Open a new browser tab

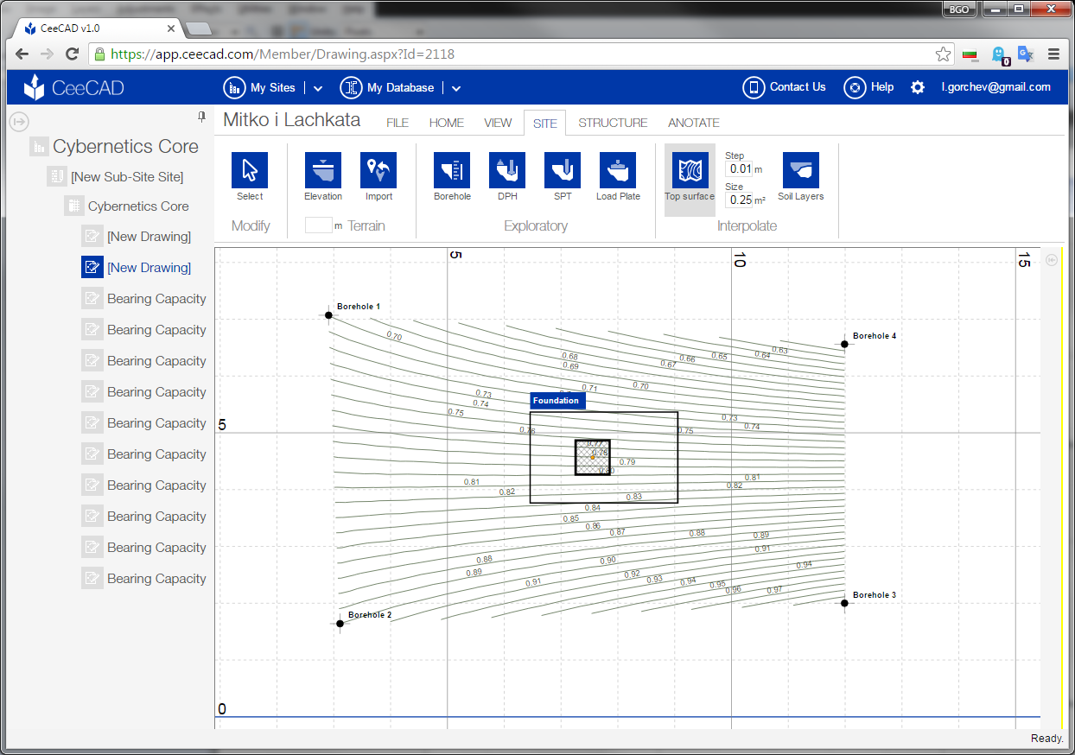pyautogui.click(x=199, y=29)
